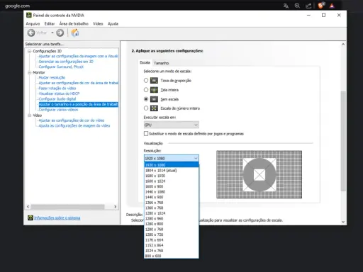Switch to the Escala tab

pyautogui.click(x=145, y=62)
